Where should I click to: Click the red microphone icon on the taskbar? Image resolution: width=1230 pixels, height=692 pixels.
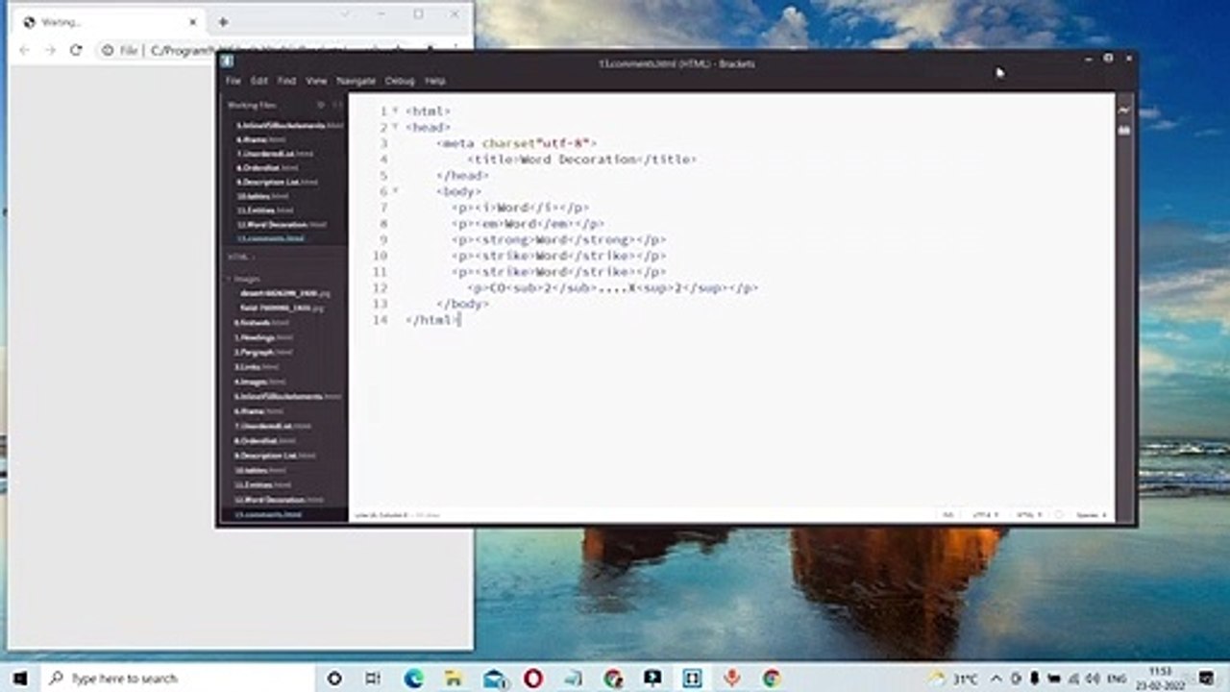tap(731, 679)
